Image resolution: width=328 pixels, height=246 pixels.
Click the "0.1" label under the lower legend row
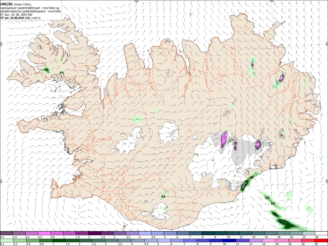coord(2,244)
